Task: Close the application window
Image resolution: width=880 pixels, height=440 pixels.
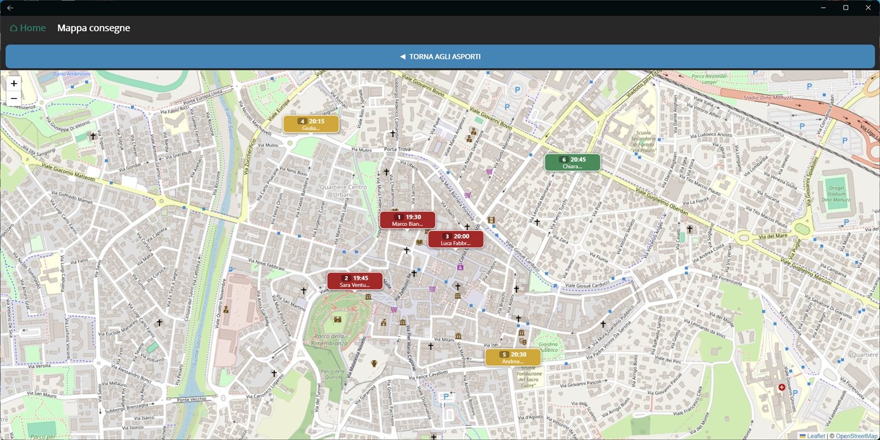Action: click(x=868, y=8)
